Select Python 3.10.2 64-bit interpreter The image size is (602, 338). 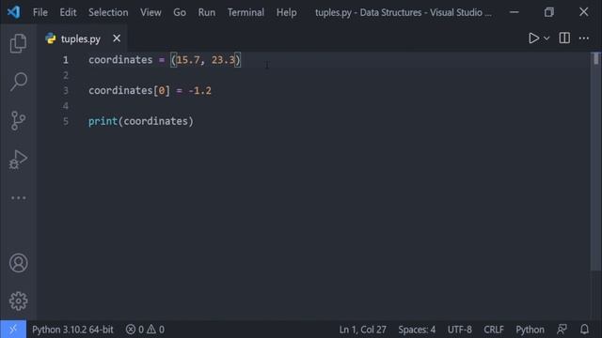pyautogui.click(x=72, y=330)
